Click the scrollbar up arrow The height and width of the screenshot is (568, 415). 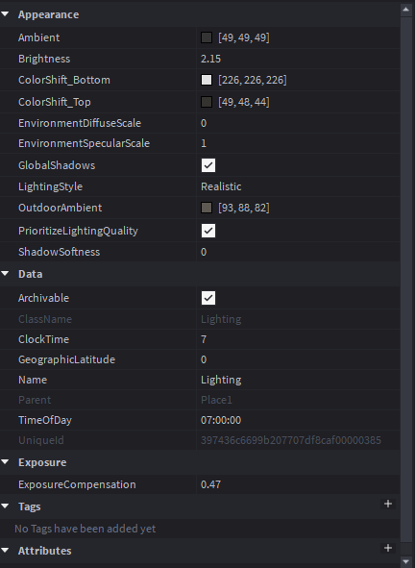coord(406,10)
